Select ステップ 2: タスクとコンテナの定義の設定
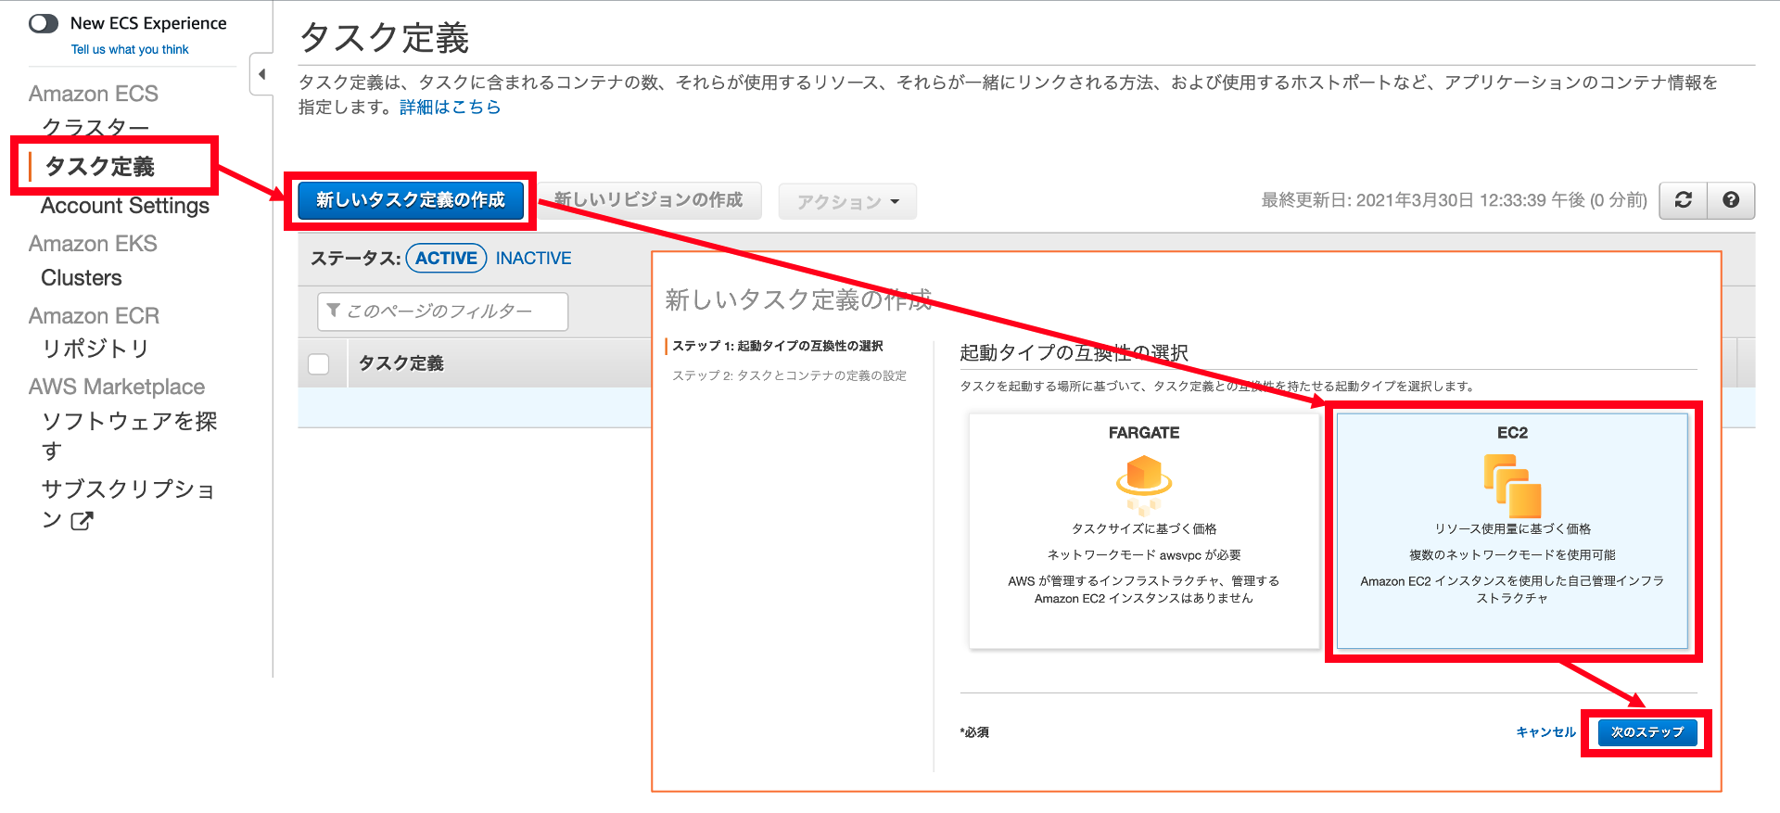Viewport: 1780px width, 813px height. 789,375
